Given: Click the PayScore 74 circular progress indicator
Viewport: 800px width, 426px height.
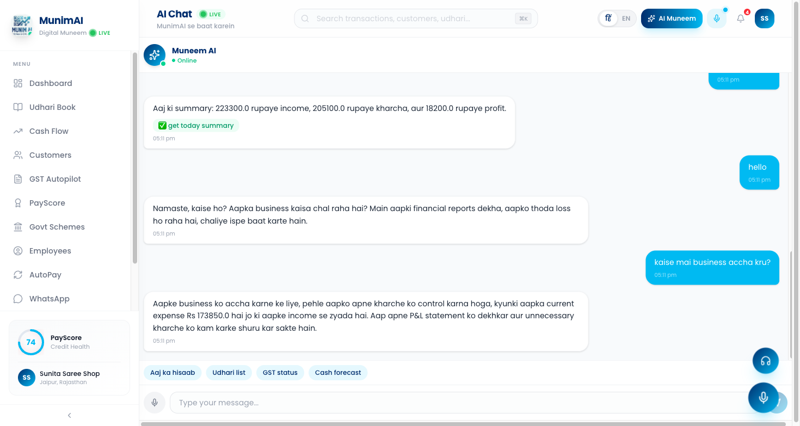Looking at the screenshot, I should coord(31,342).
